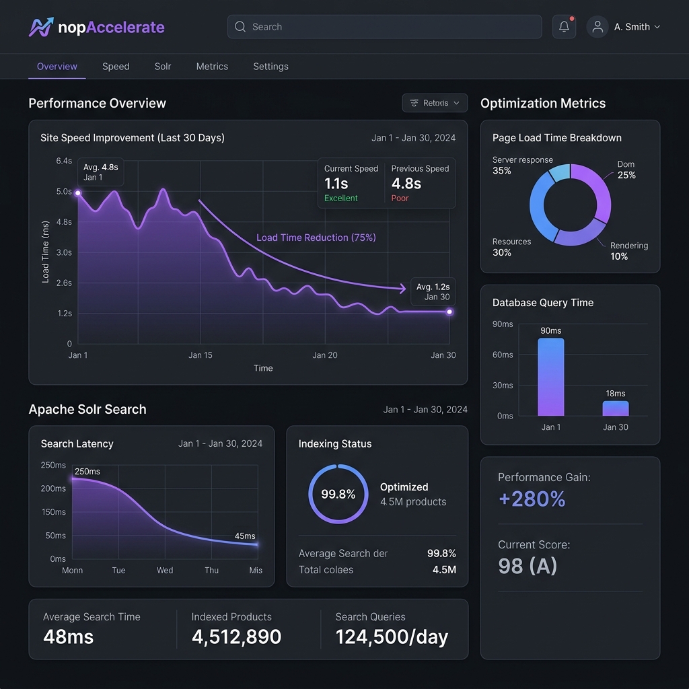689x689 pixels.
Task: Click the magnifier icon in search bar
Action: point(240,27)
